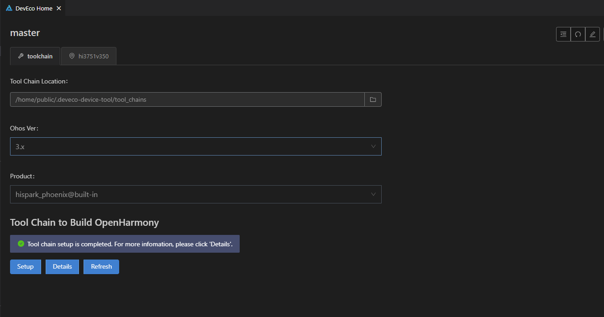Screen dimensions: 604x317
Task: Expand the Product dropdown arrow
Action: 373,194
